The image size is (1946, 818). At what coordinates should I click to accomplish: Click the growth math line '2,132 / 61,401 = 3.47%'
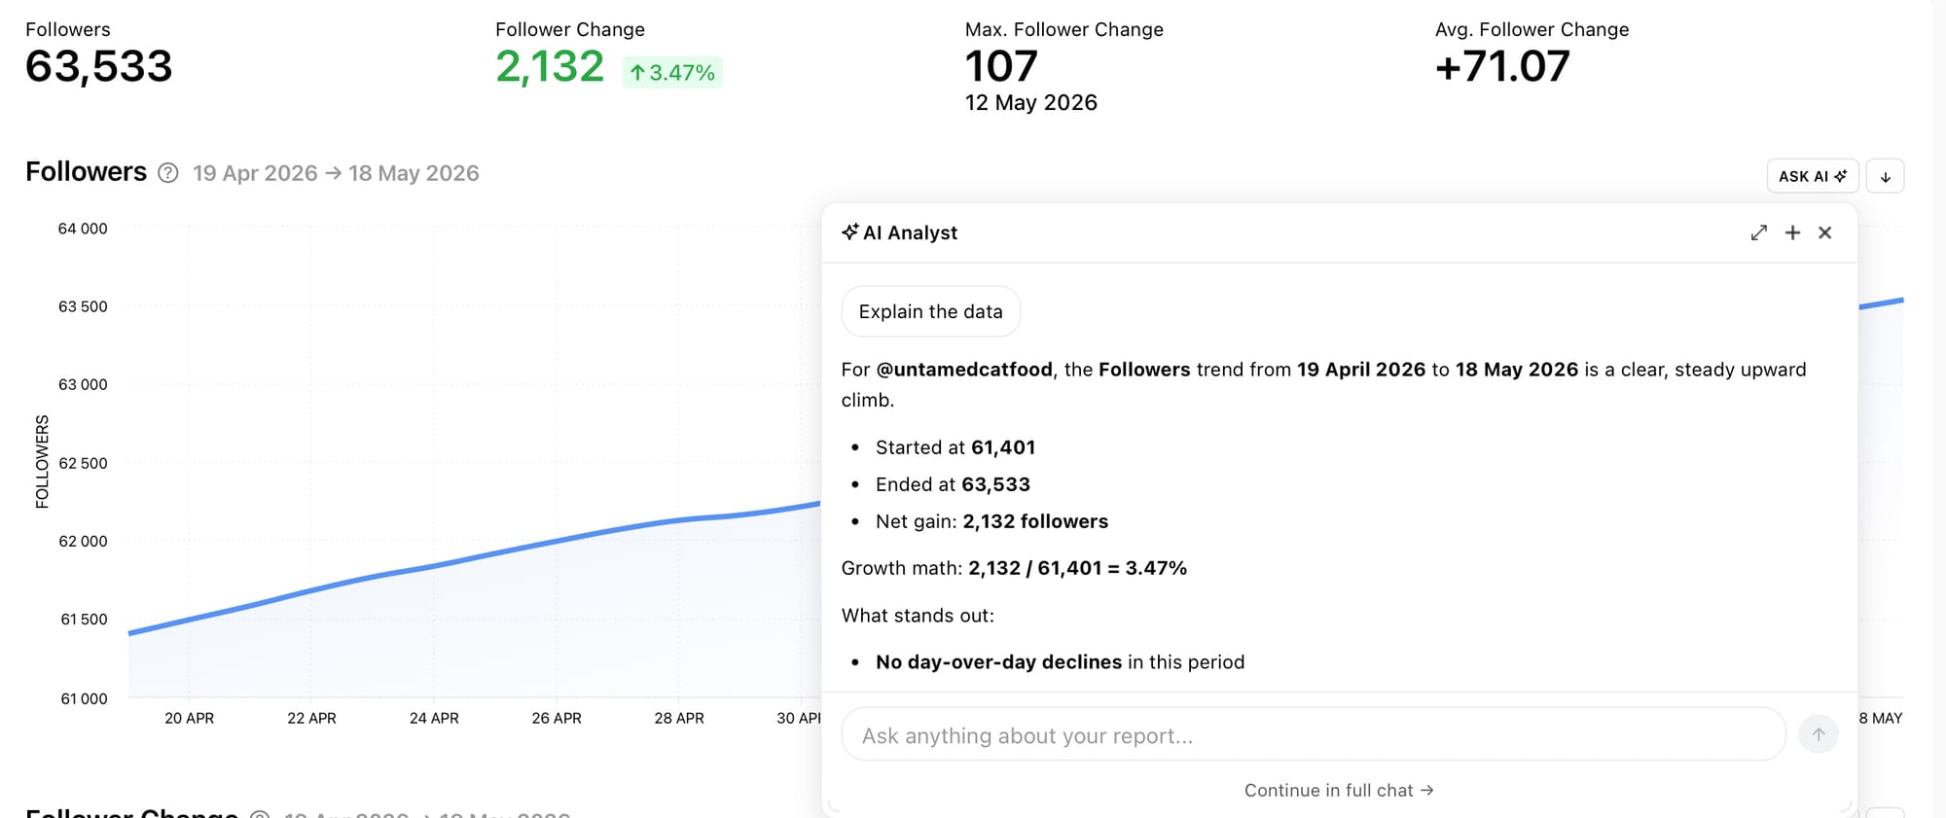pos(1077,568)
